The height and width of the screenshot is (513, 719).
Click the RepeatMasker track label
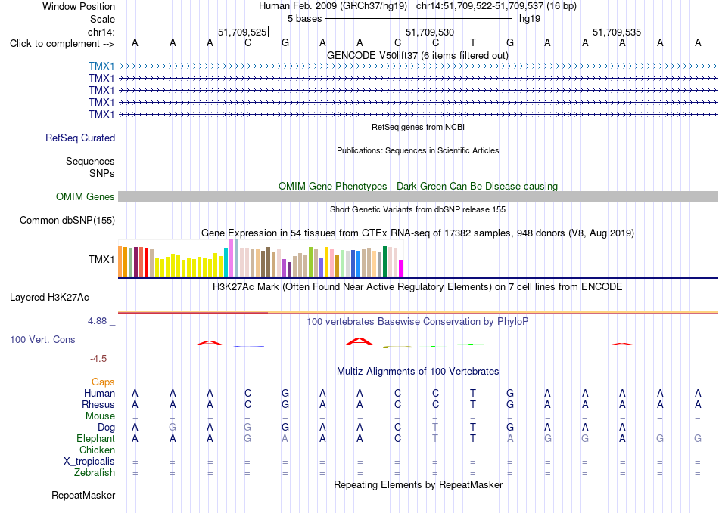83,495
